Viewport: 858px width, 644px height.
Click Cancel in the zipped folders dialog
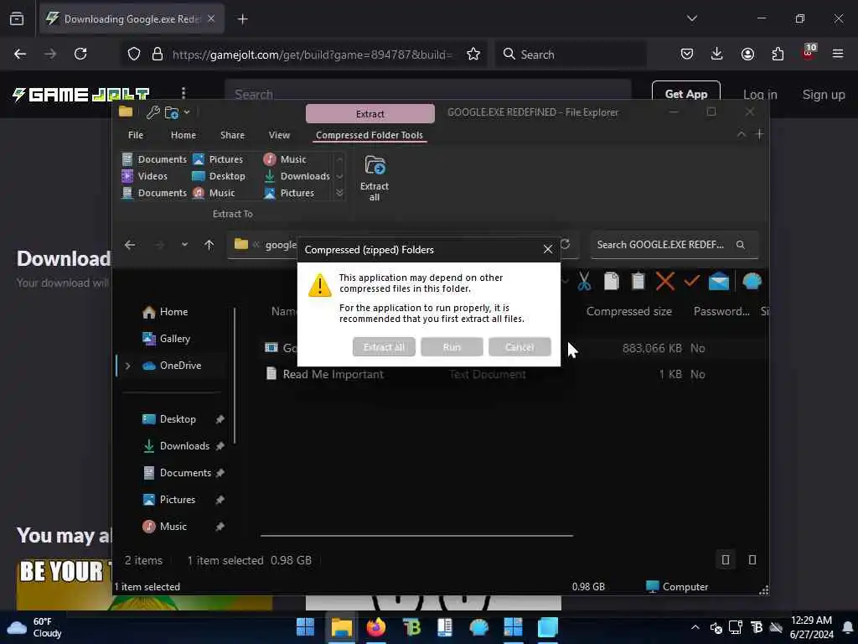519,347
